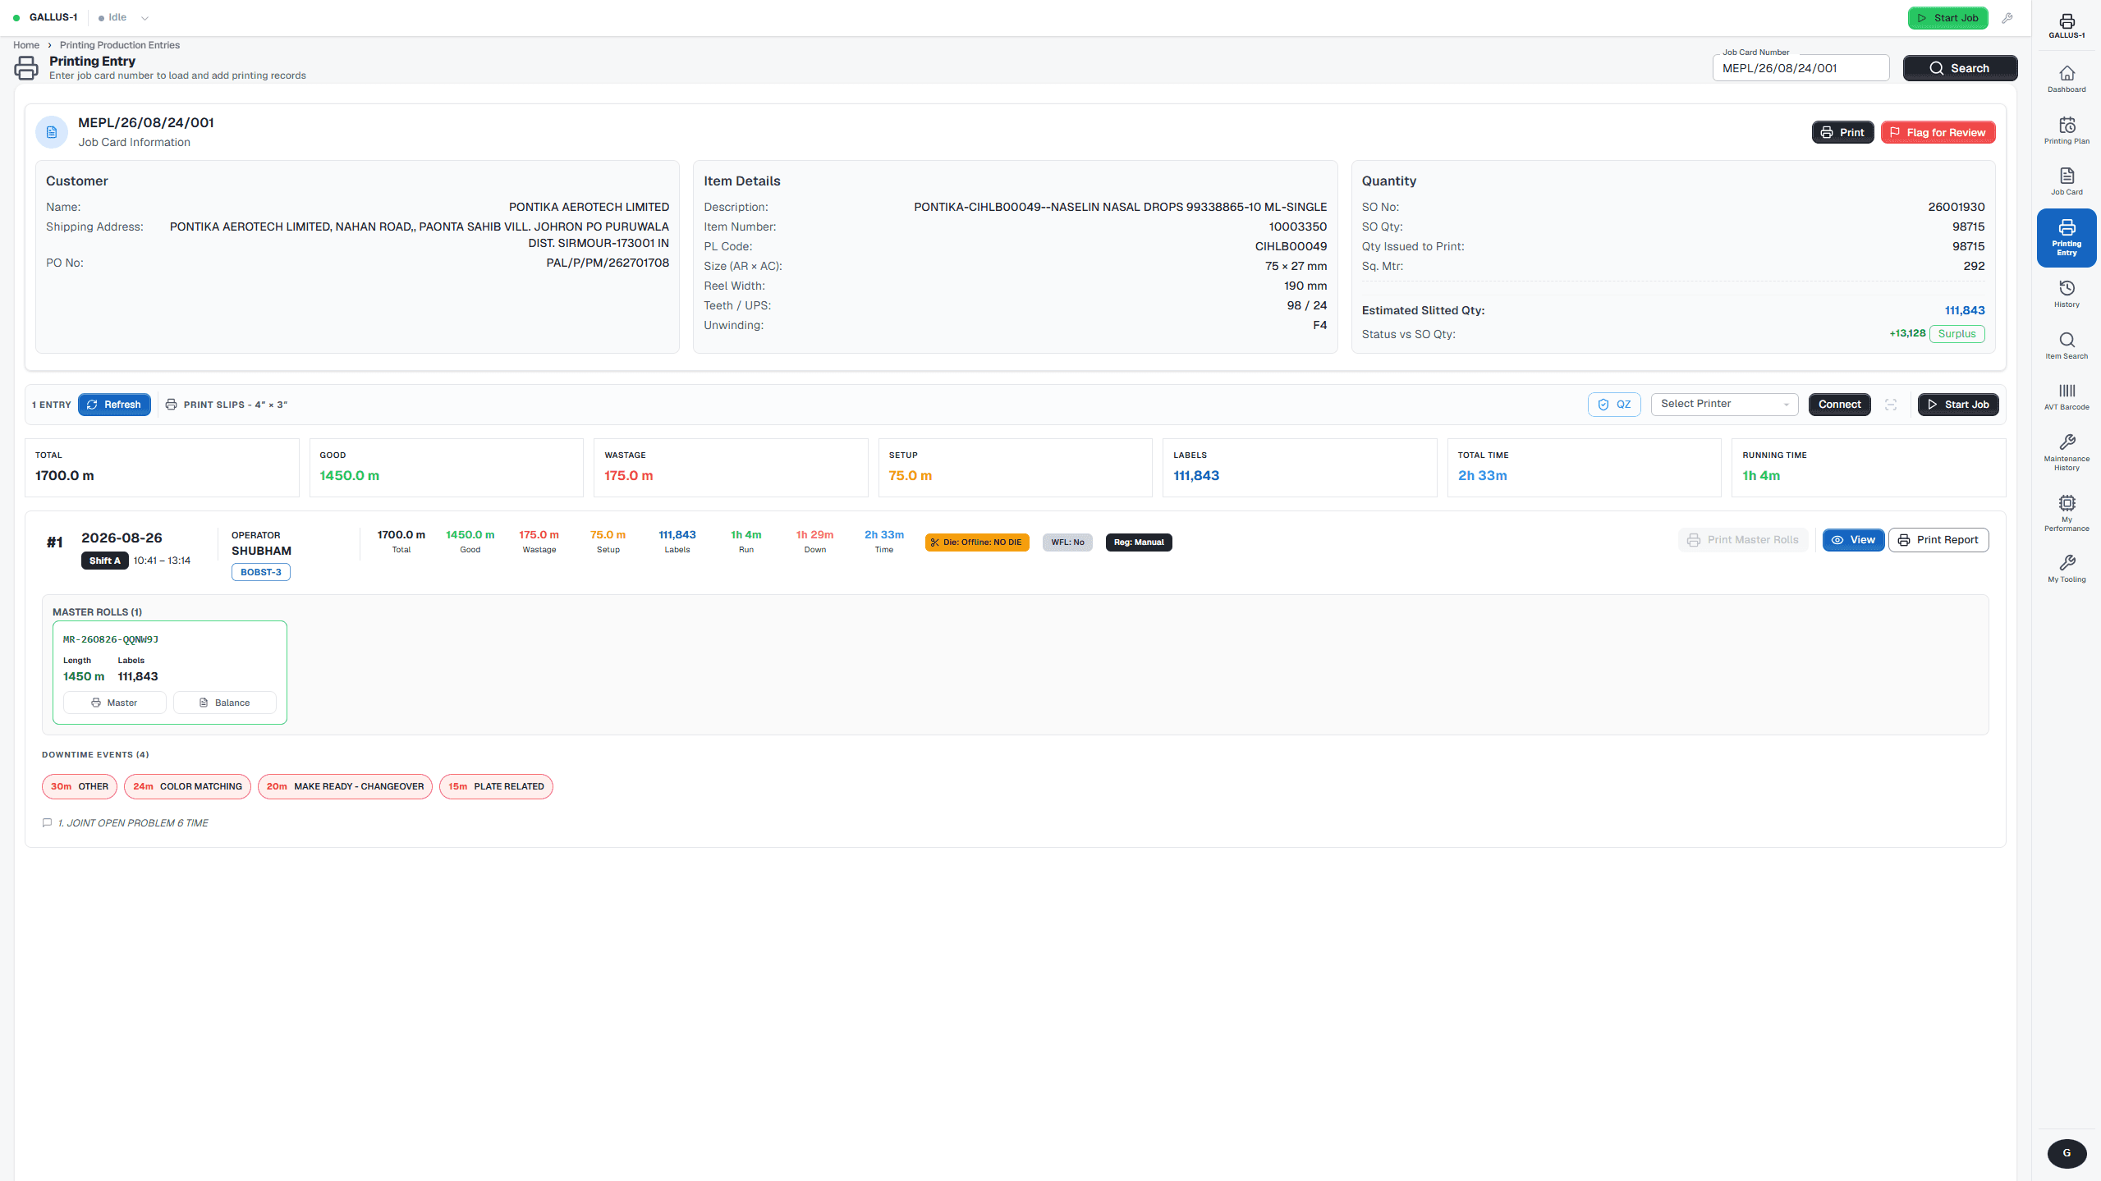Open Printing Plan in sidebar
The image size is (2101, 1181).
[x=2067, y=130]
